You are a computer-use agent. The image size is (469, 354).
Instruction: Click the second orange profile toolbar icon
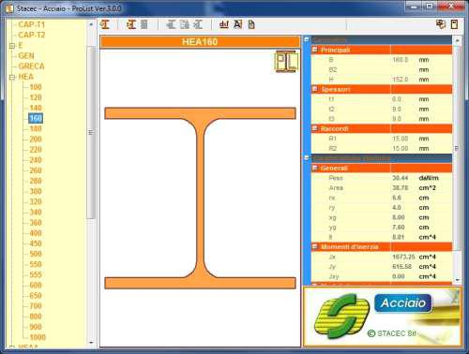coord(131,24)
